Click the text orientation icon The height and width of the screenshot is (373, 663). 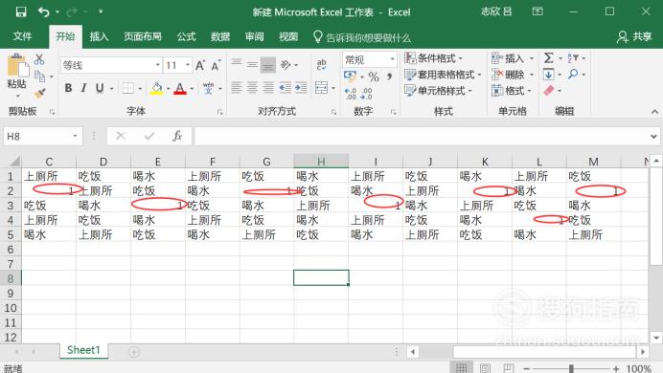coord(286,65)
